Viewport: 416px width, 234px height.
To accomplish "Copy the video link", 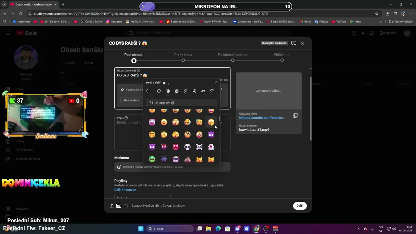I will pos(295,116).
